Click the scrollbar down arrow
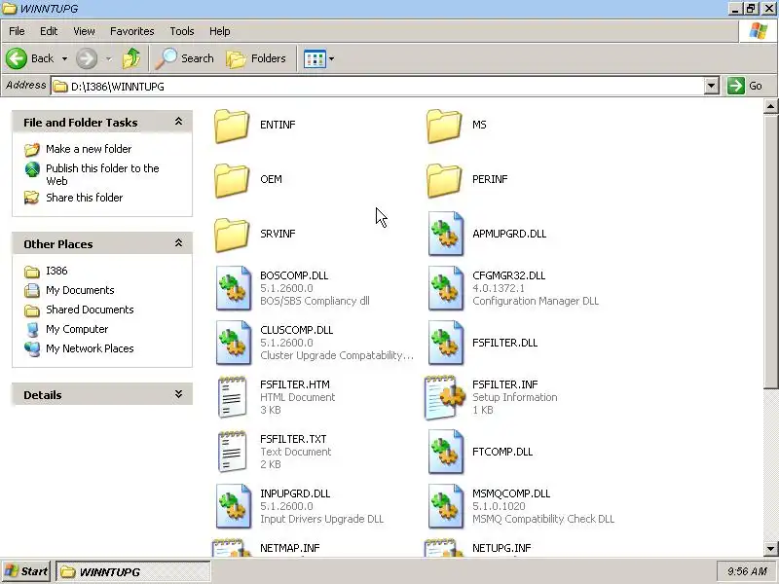Image resolution: width=779 pixels, height=584 pixels. 770,549
